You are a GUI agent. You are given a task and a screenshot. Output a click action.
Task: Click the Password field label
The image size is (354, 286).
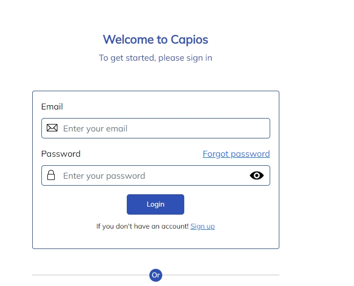point(61,154)
